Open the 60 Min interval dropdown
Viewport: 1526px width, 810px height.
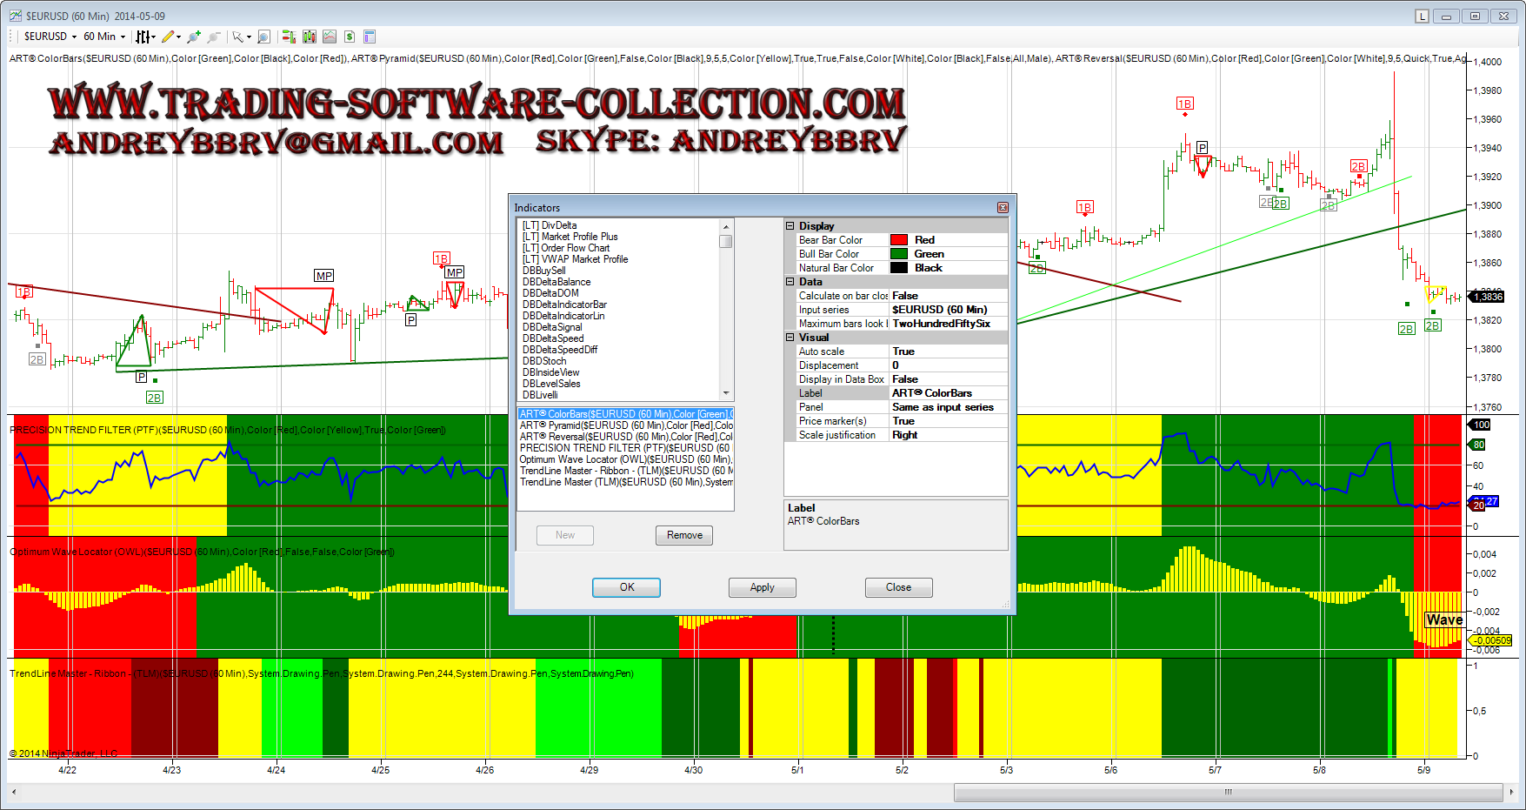point(104,37)
